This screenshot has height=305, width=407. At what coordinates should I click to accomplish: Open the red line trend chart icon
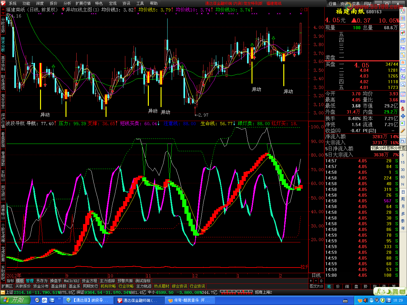point(403,25)
